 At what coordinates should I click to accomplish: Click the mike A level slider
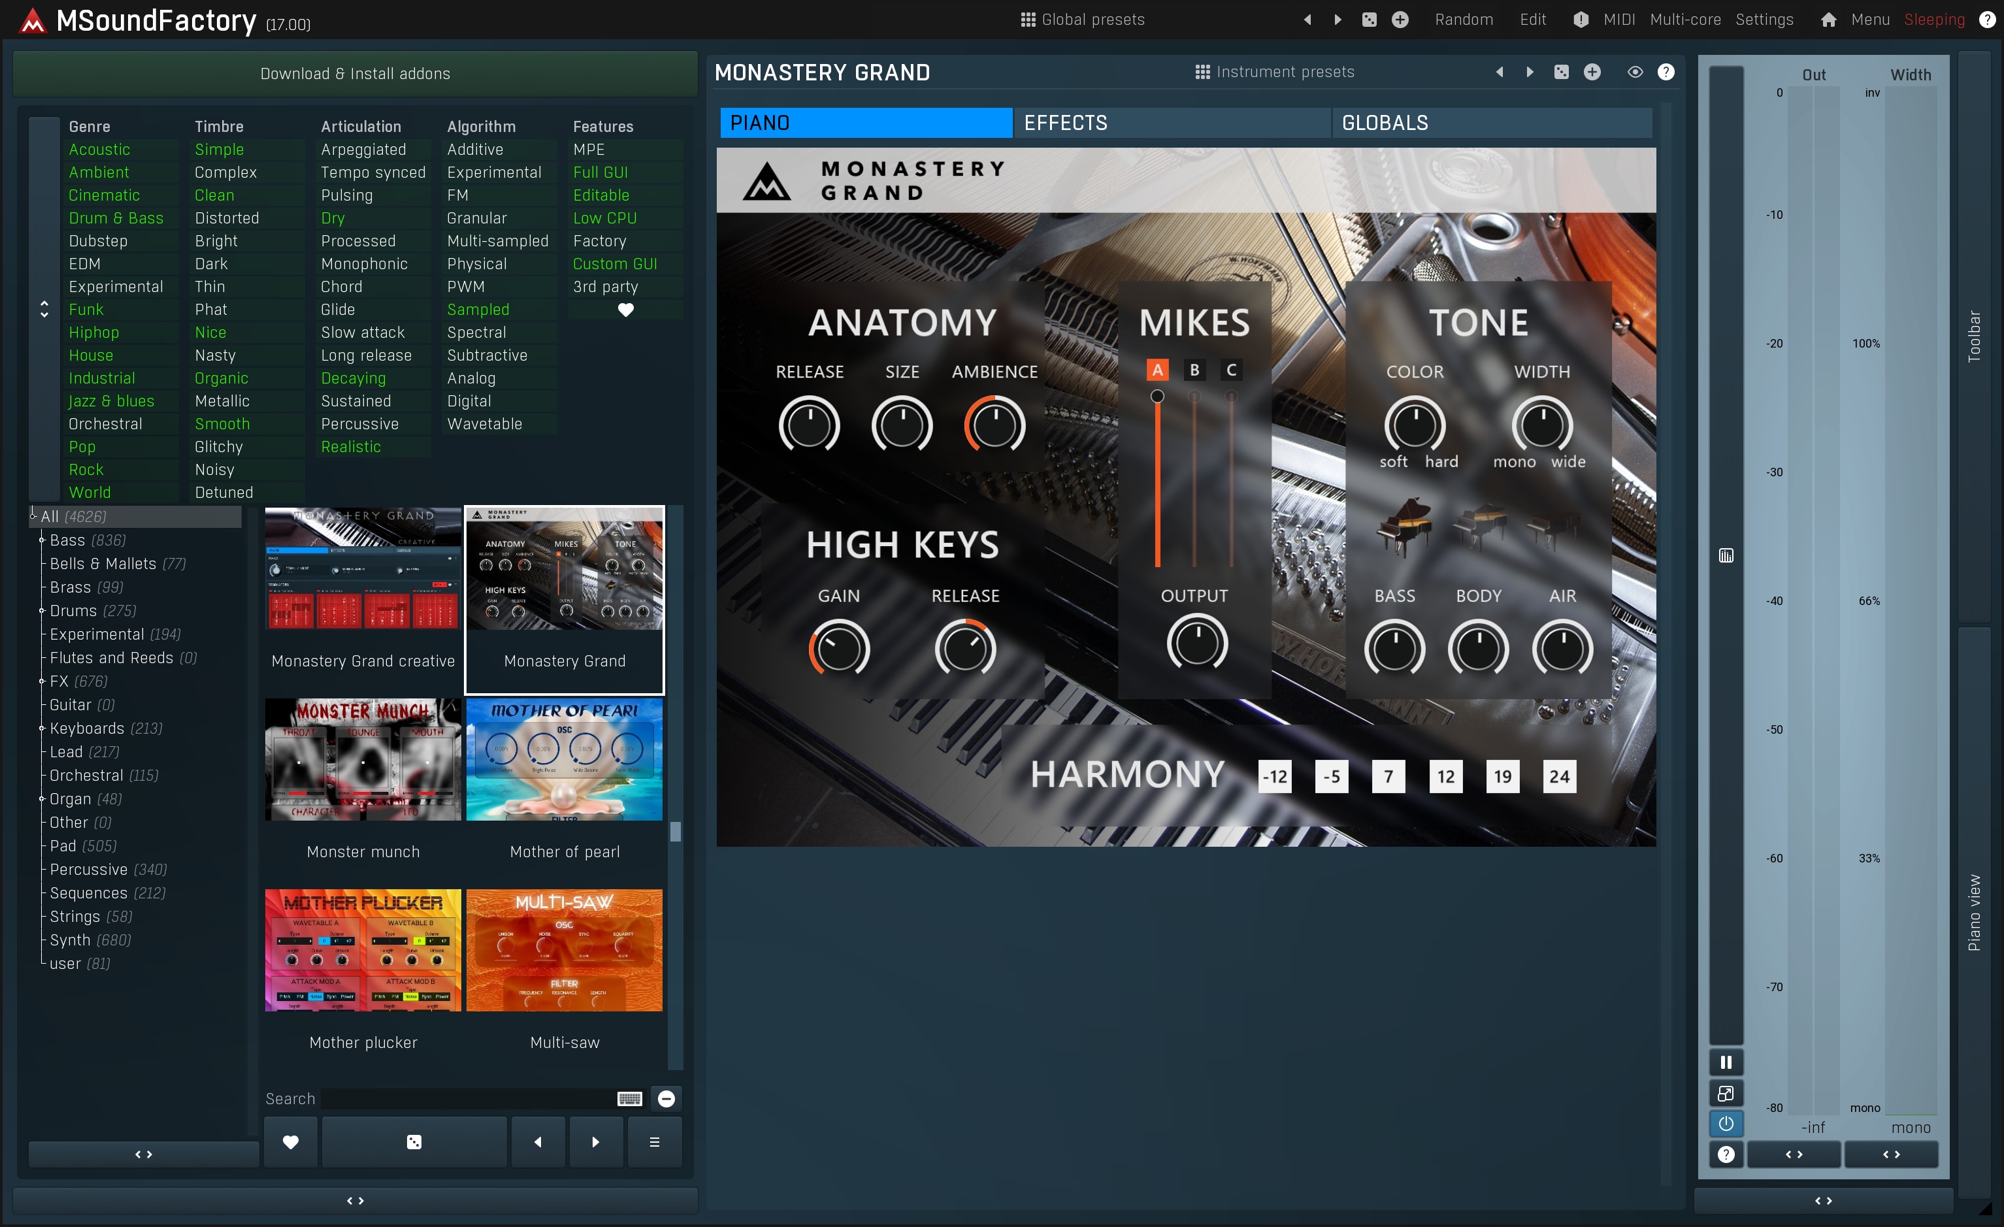point(1157,480)
